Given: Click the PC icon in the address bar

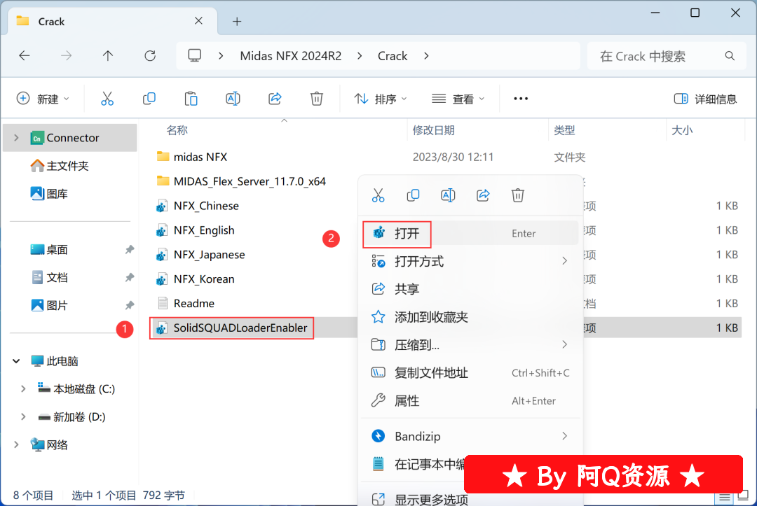Looking at the screenshot, I should pos(195,56).
